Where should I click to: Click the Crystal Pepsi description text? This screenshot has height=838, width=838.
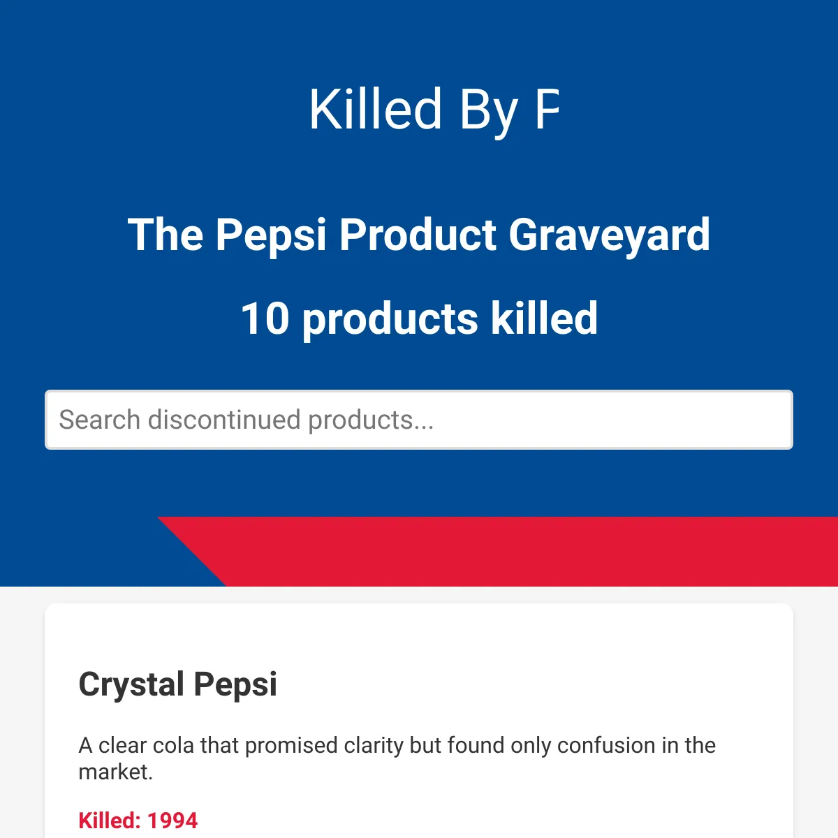397,758
